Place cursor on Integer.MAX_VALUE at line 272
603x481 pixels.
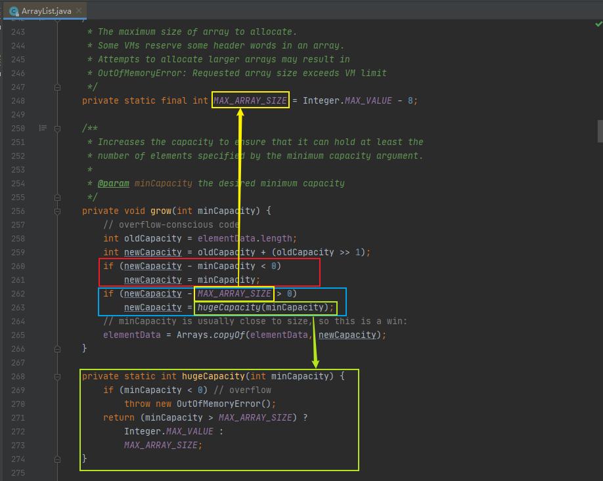[x=168, y=431]
